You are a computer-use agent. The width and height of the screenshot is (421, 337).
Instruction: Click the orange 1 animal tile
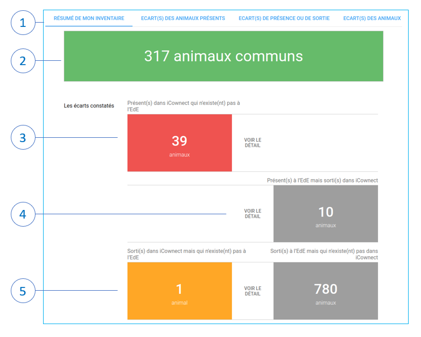point(180,291)
